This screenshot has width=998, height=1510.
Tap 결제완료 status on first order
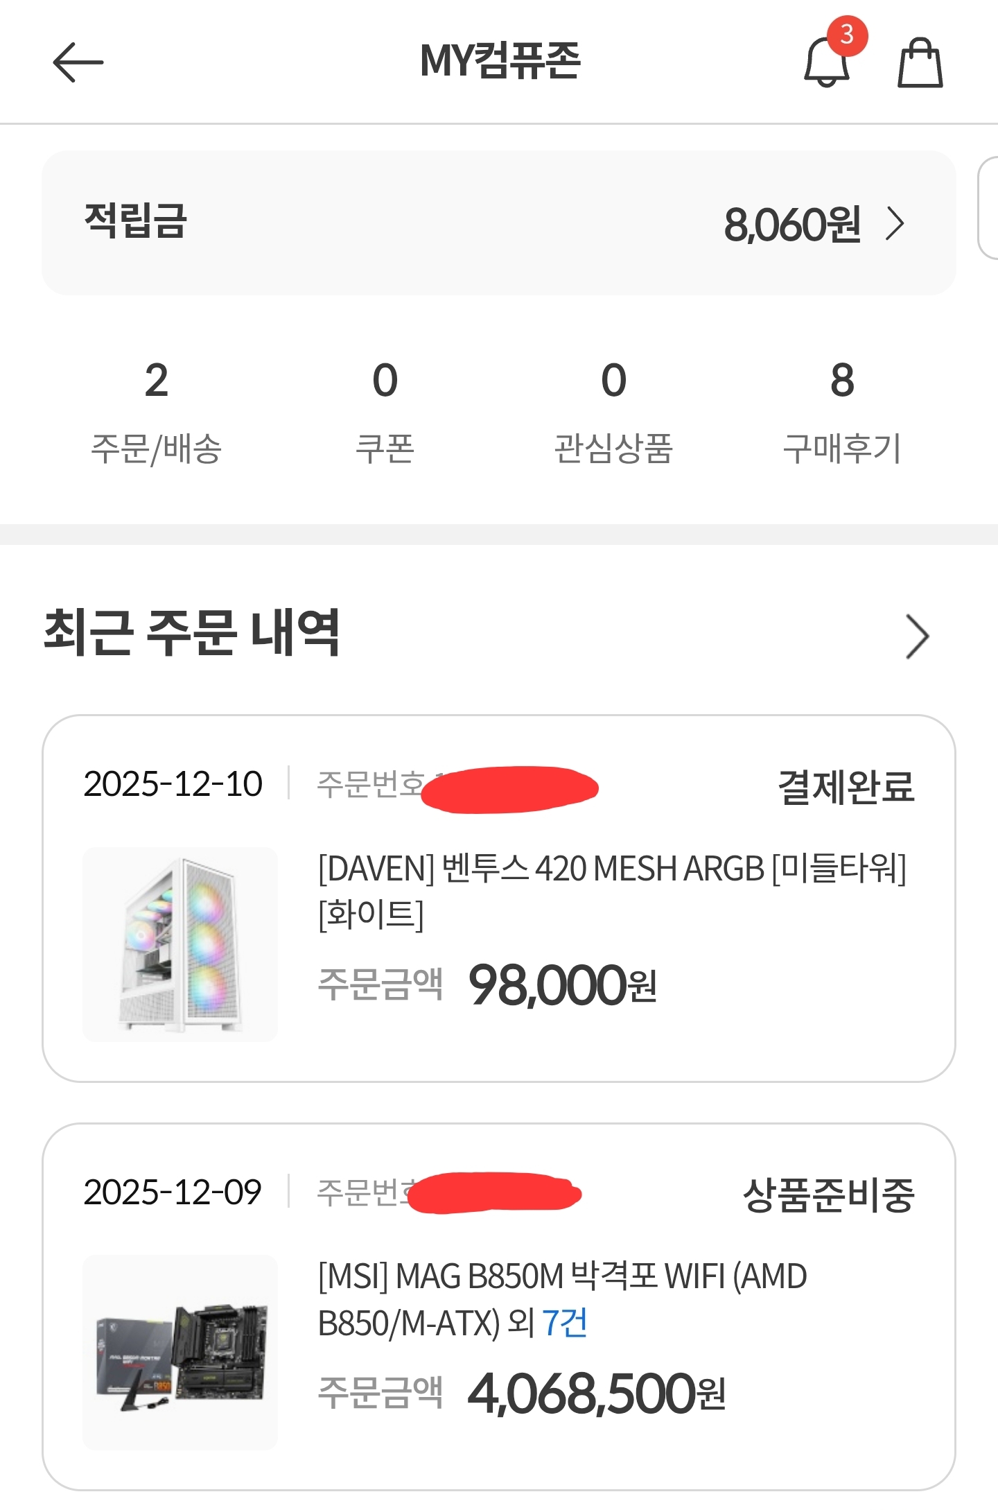click(x=846, y=787)
